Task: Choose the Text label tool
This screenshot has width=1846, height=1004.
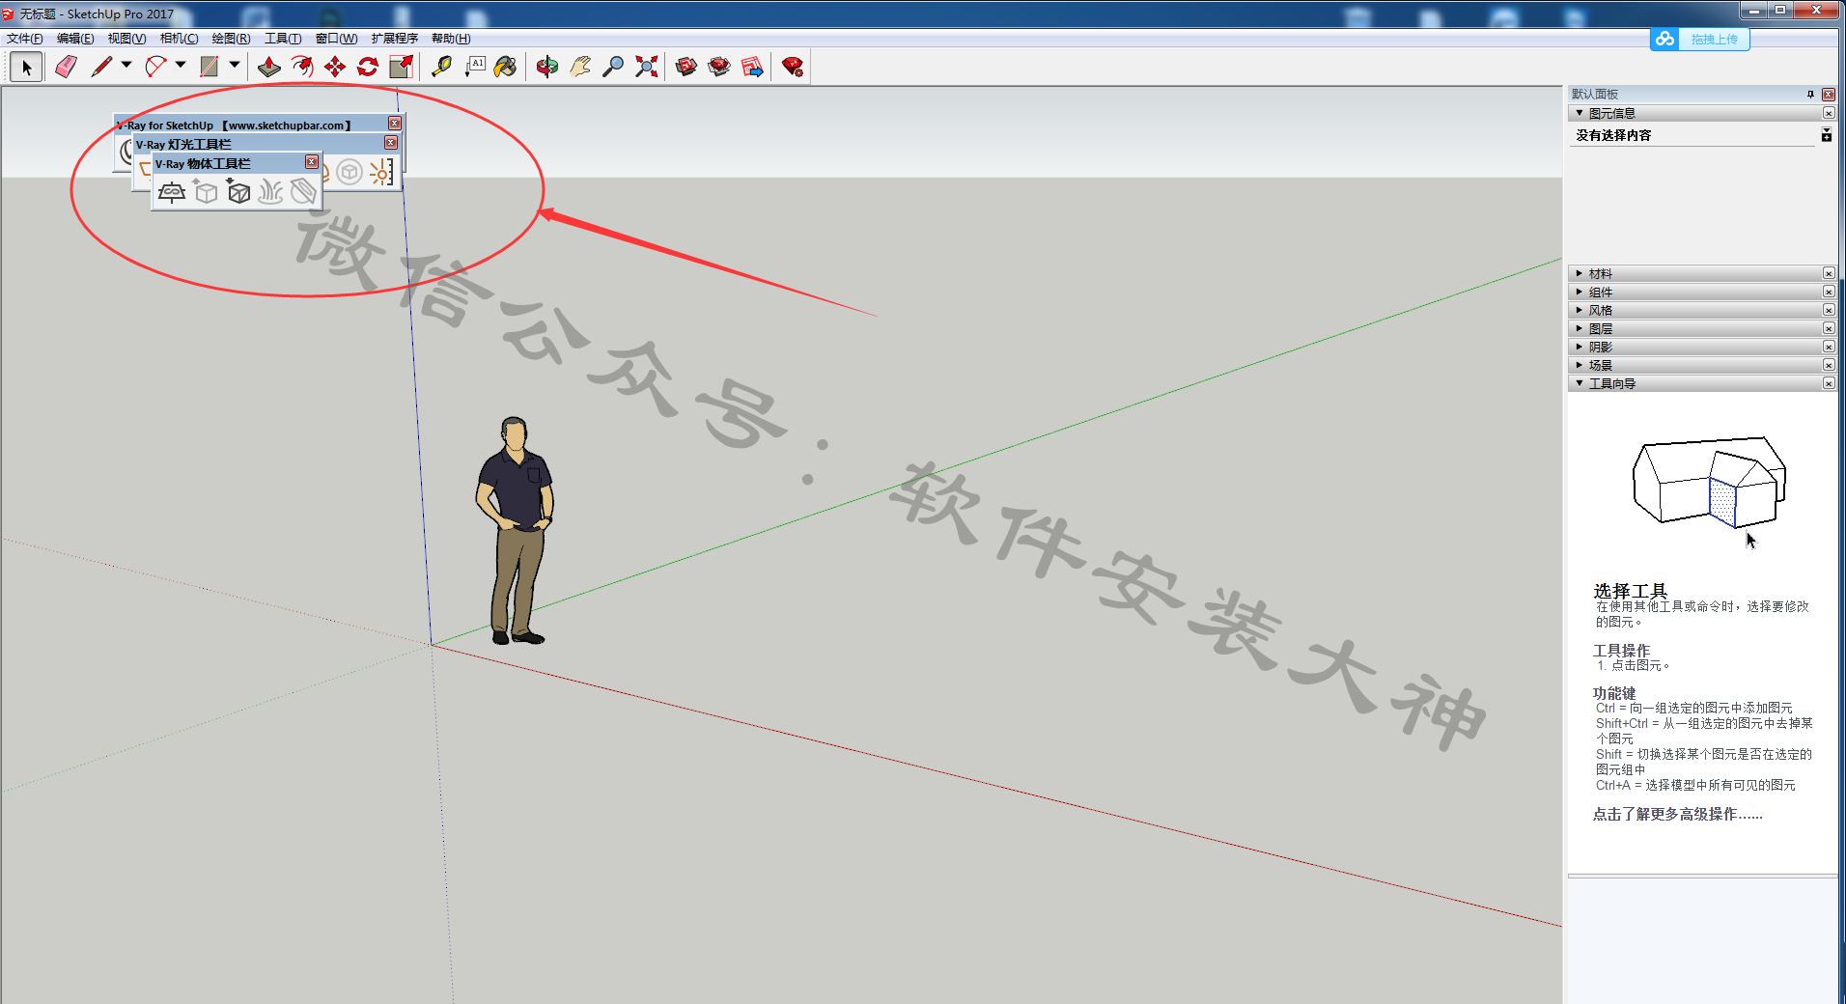Action: click(x=474, y=67)
